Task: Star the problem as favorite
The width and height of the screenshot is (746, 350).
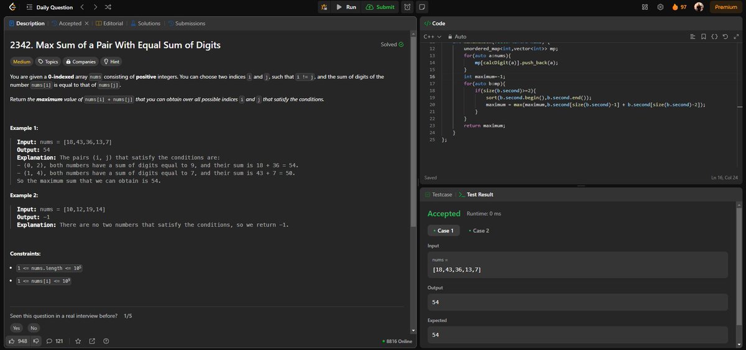Action: click(x=78, y=341)
